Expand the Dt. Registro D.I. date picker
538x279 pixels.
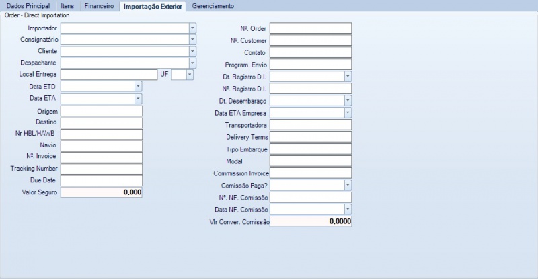click(347, 77)
